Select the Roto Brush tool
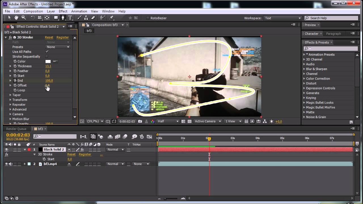 point(102,18)
